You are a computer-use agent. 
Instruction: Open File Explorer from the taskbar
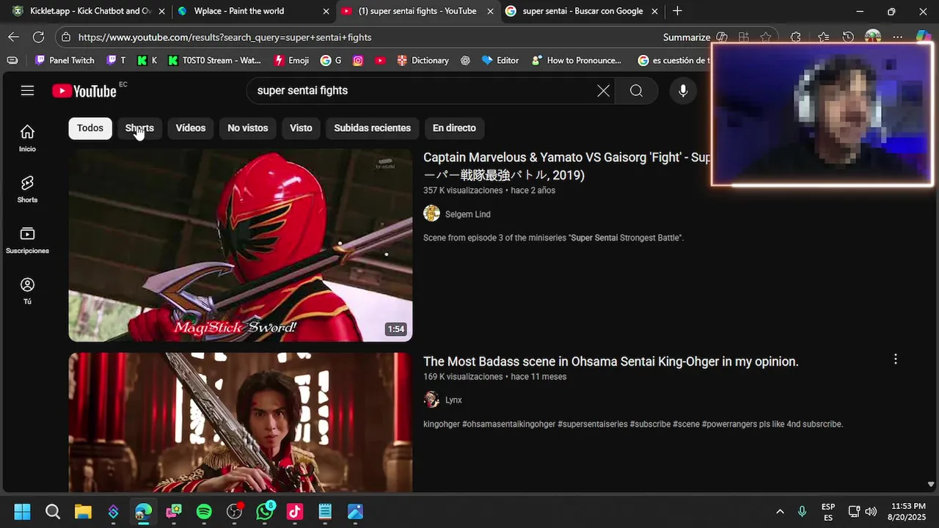point(83,511)
